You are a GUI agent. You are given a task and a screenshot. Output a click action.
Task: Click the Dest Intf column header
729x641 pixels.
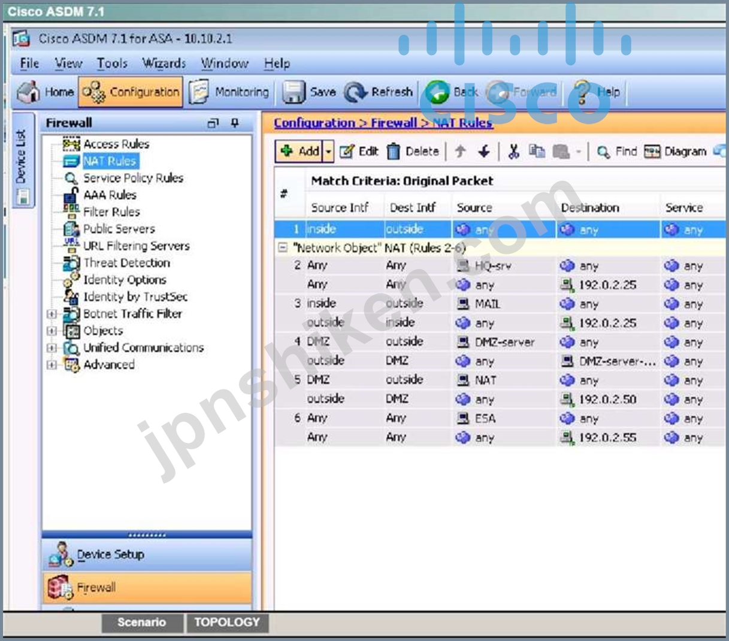[413, 208]
